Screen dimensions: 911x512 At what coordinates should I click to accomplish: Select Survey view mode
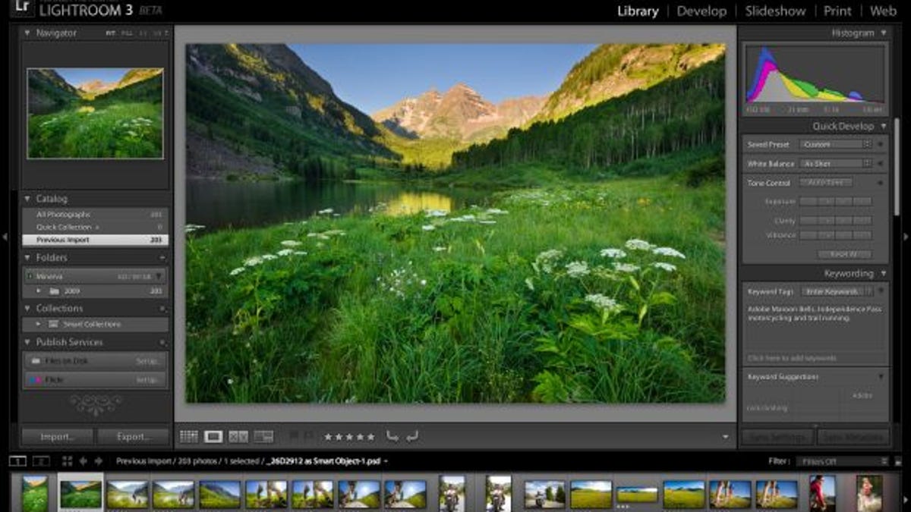point(263,435)
